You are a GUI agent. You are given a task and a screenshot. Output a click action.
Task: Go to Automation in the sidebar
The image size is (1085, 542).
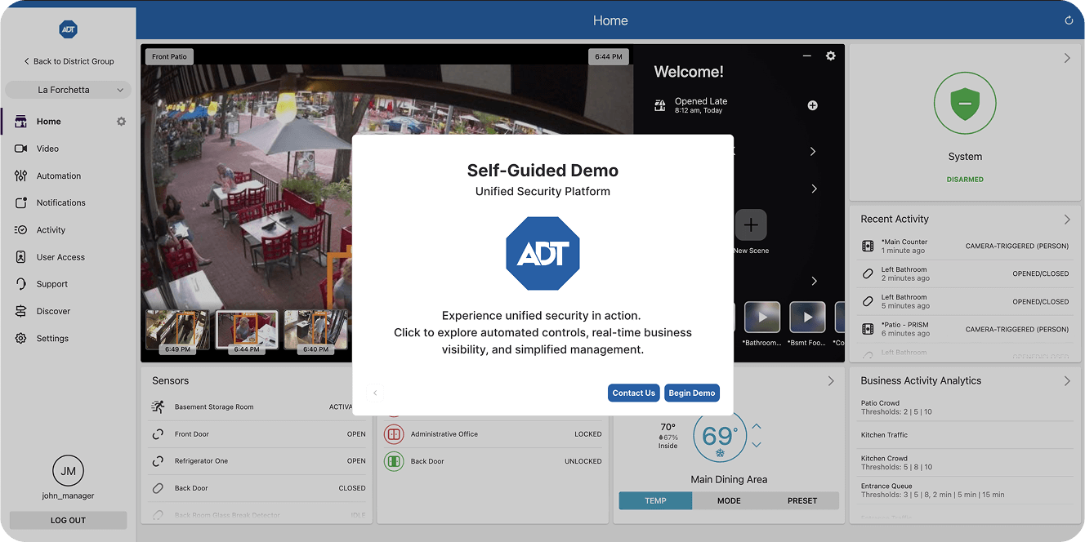tap(58, 175)
